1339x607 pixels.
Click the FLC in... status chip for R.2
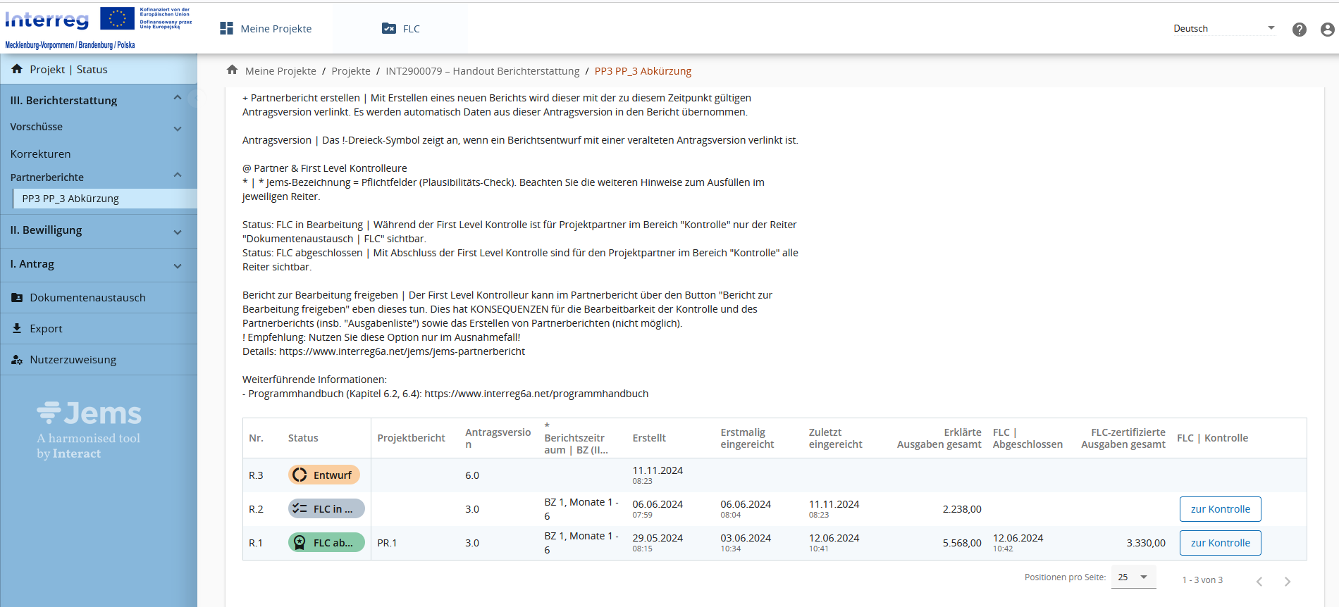pos(326,509)
